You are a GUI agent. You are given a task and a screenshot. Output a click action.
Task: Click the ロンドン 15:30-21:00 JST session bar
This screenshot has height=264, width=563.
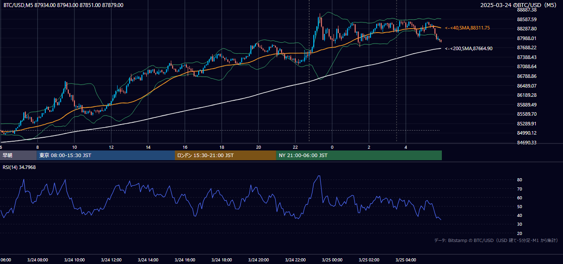pyautogui.click(x=226, y=155)
